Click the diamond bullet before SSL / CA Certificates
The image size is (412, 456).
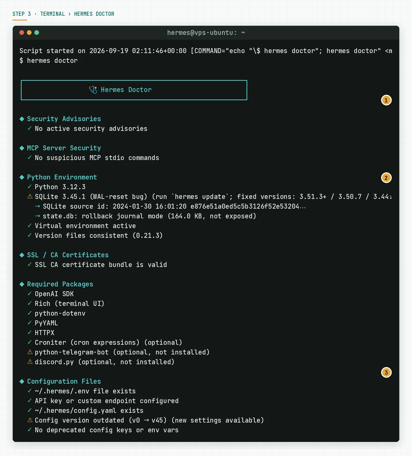(22, 255)
